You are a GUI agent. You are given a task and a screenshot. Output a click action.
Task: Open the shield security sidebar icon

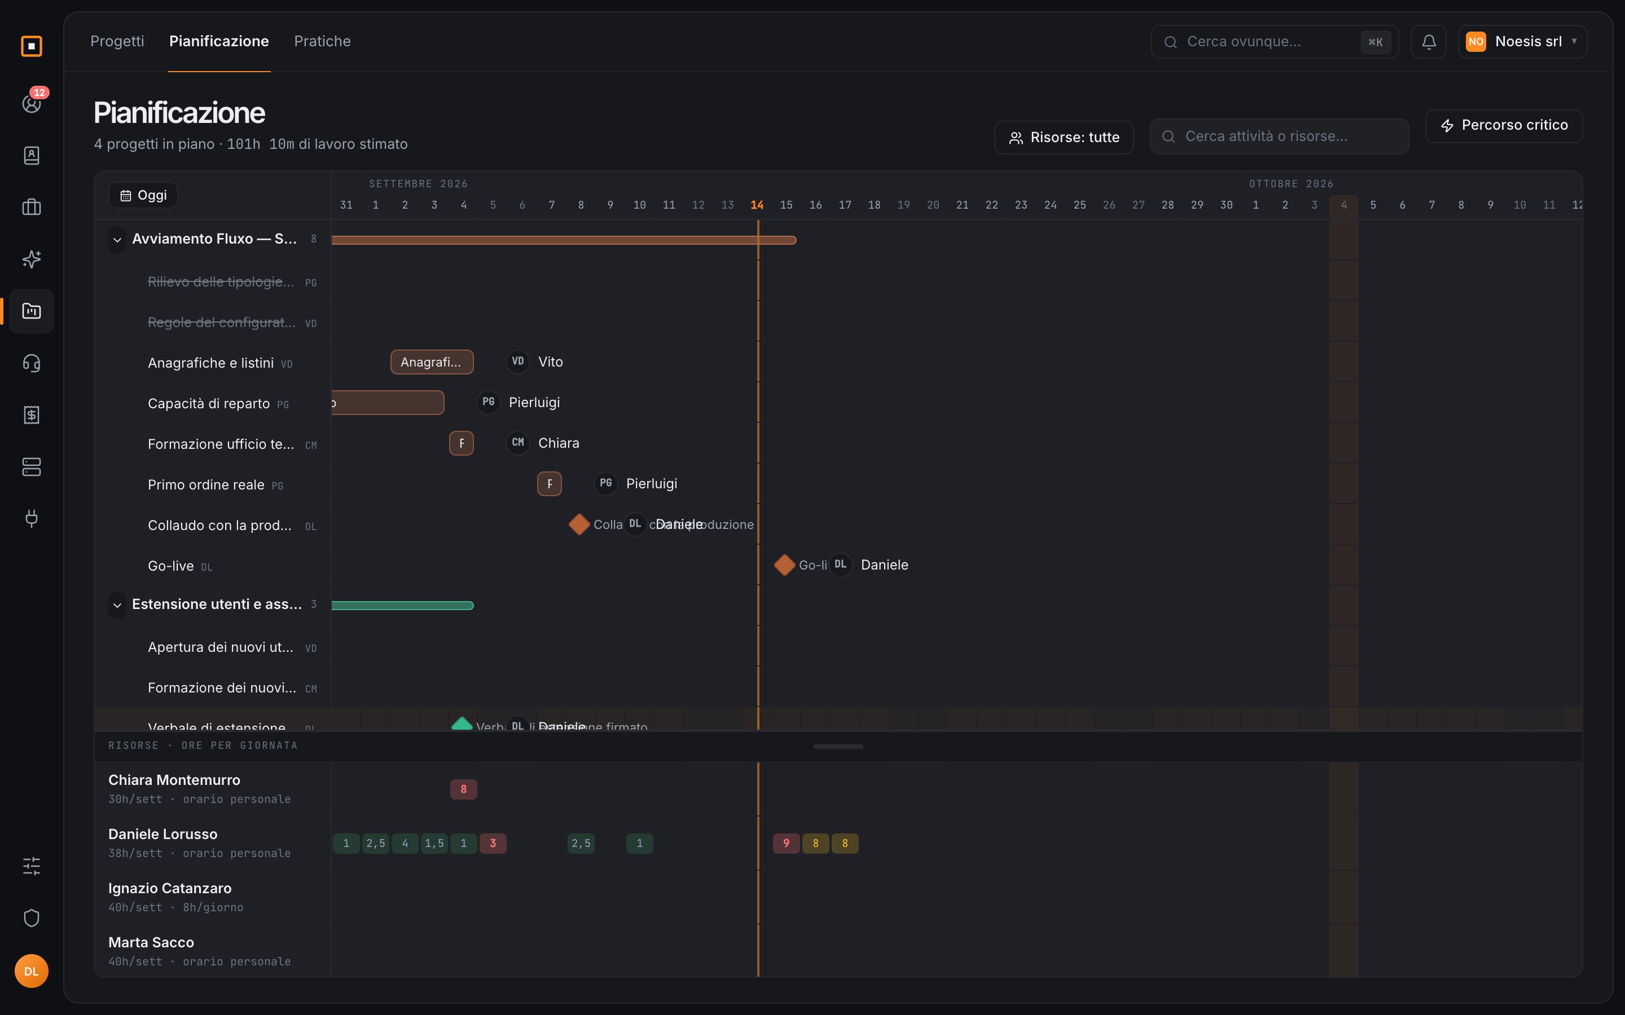tap(32, 917)
